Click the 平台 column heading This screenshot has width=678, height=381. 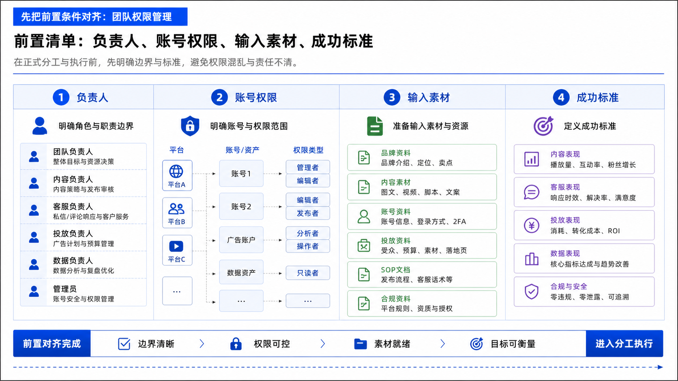[176, 150]
